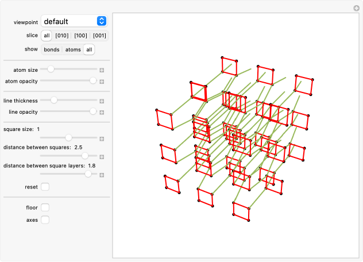
Task: Enable the axes checkbox
Action: [x=45, y=219]
